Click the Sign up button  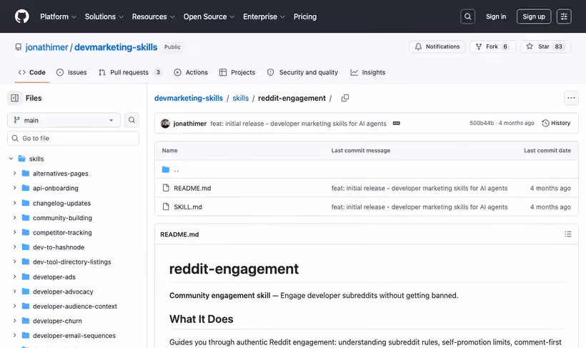[x=534, y=16]
